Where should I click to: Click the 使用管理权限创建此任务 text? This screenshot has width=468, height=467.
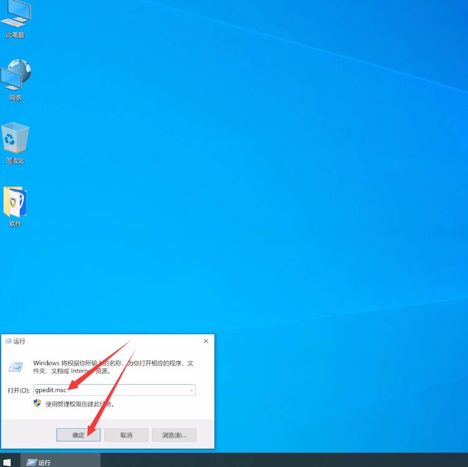coord(80,404)
